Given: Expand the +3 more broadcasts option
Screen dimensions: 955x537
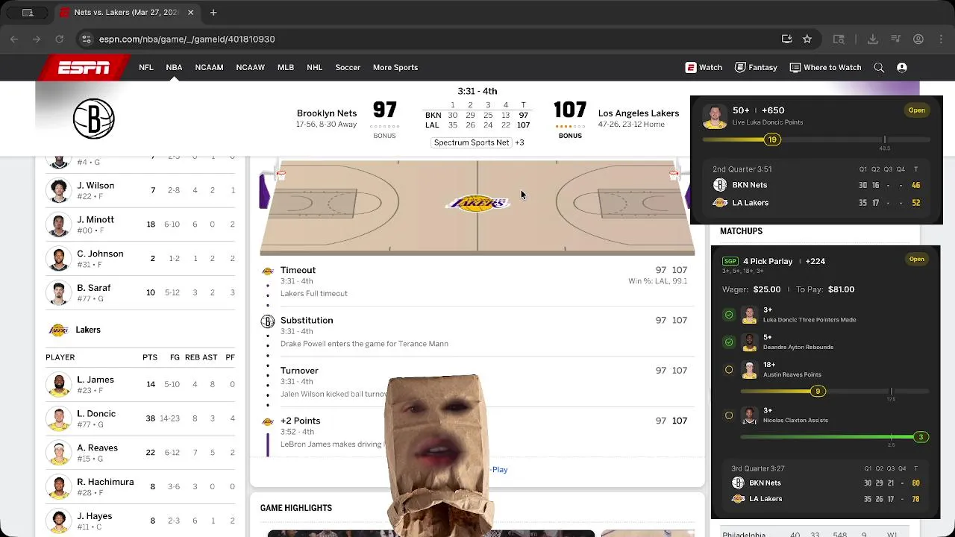Looking at the screenshot, I should point(519,142).
